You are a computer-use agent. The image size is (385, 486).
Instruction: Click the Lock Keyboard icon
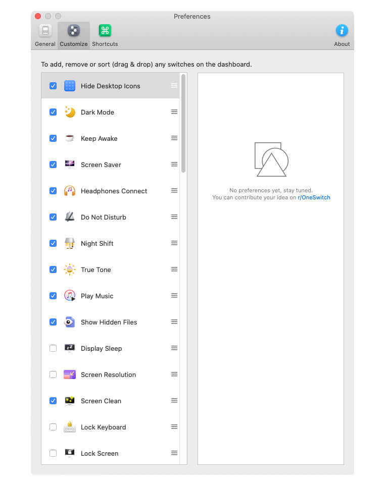(70, 427)
